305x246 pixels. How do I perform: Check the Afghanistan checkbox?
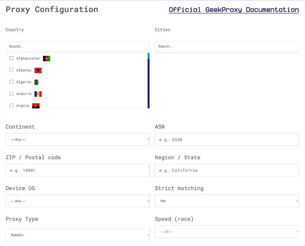11,58
